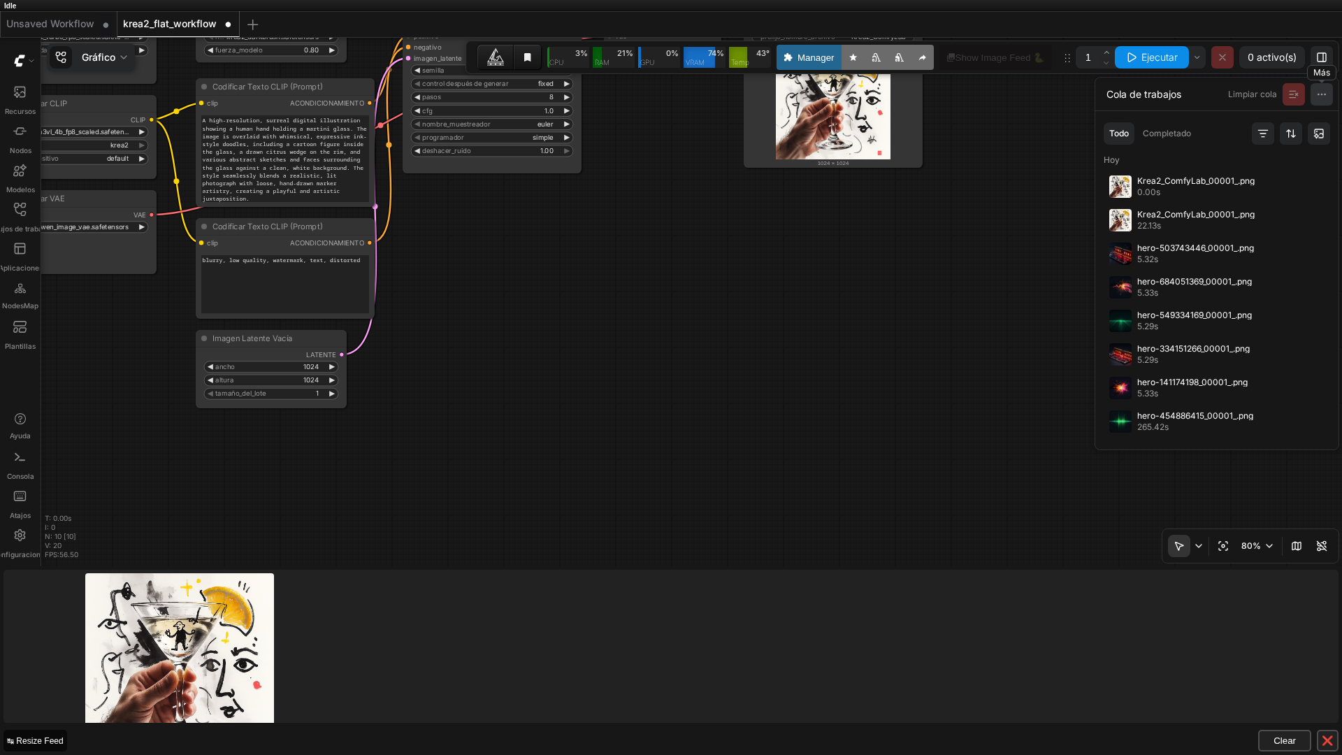The width and height of the screenshot is (1342, 755).
Task: Toggle link visibility icon in canvas toolbar
Action: coord(1321,546)
